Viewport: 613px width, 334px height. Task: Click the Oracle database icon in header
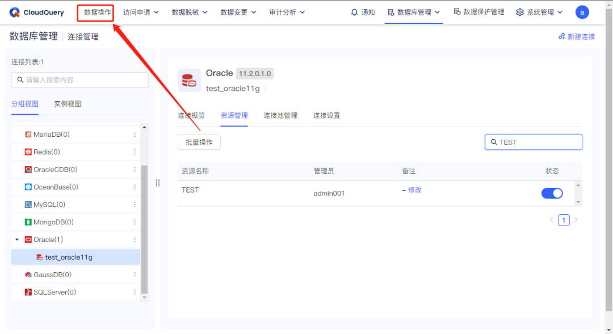coord(189,81)
